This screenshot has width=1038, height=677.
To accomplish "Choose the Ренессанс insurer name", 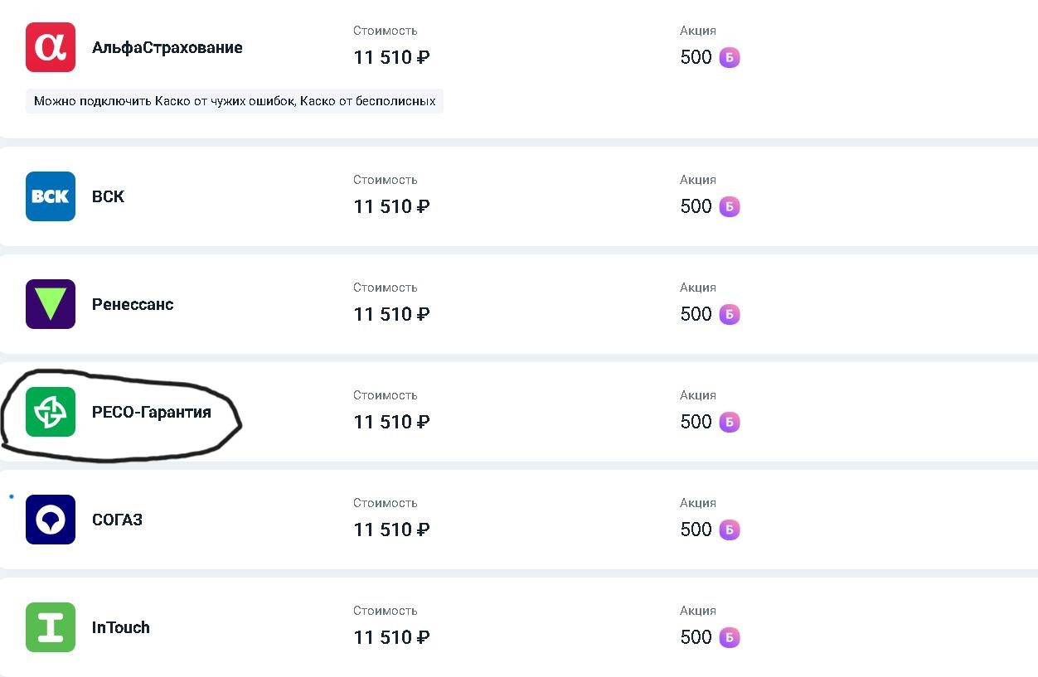I will 133,305.
